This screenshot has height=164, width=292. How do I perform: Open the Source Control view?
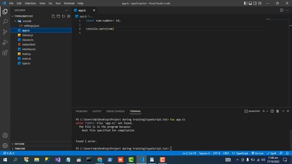5,32
